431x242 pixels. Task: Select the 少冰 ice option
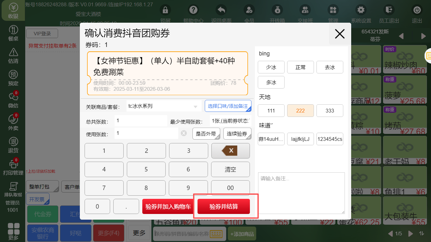[271, 67]
